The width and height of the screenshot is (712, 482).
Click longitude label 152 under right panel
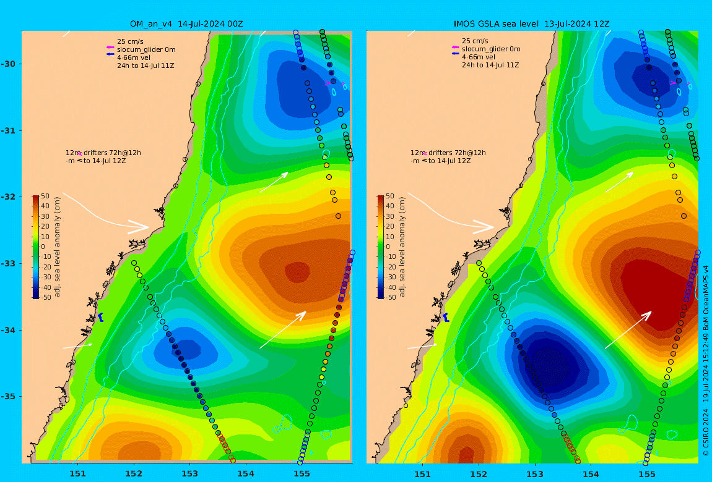479,474
